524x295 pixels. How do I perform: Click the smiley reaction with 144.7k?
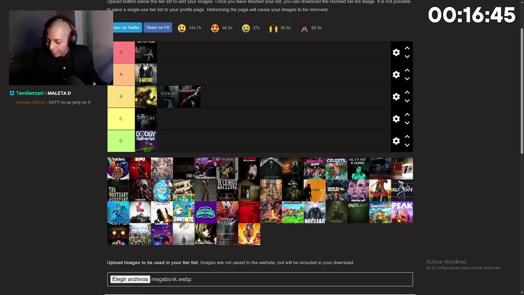click(x=189, y=28)
